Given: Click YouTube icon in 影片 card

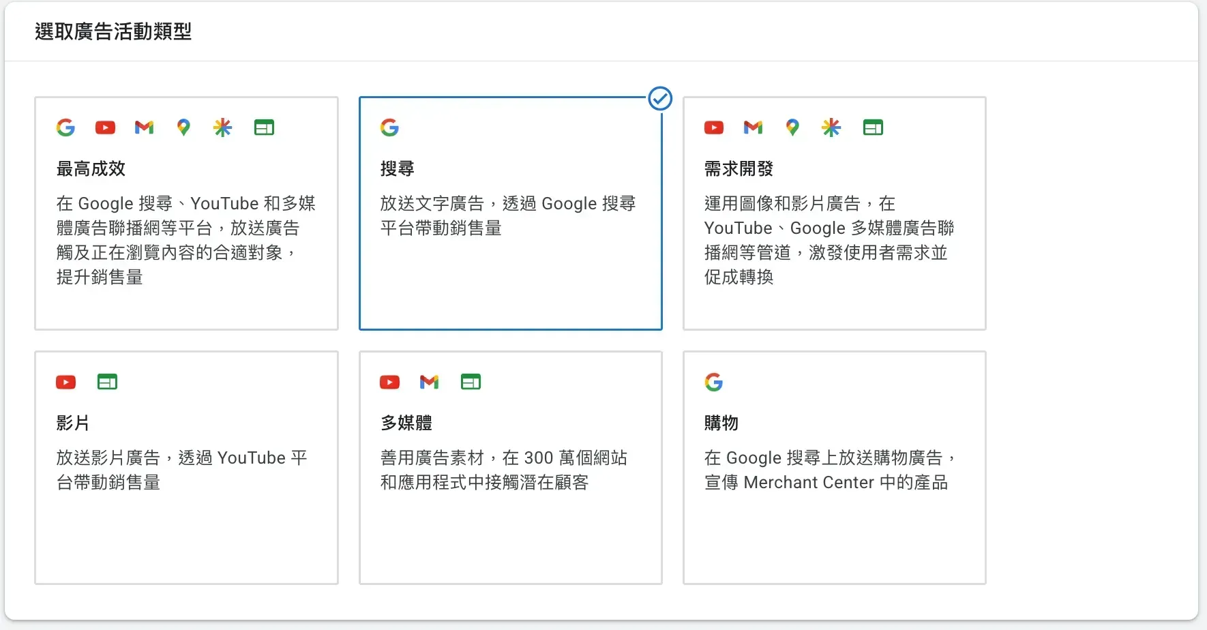Looking at the screenshot, I should (x=66, y=382).
